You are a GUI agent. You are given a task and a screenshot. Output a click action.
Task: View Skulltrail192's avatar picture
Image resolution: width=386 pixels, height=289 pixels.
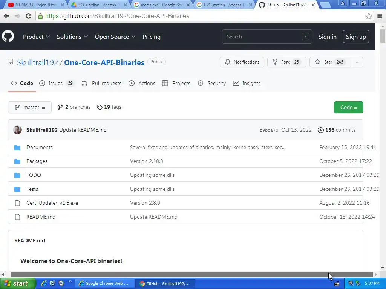pyautogui.click(x=17, y=130)
